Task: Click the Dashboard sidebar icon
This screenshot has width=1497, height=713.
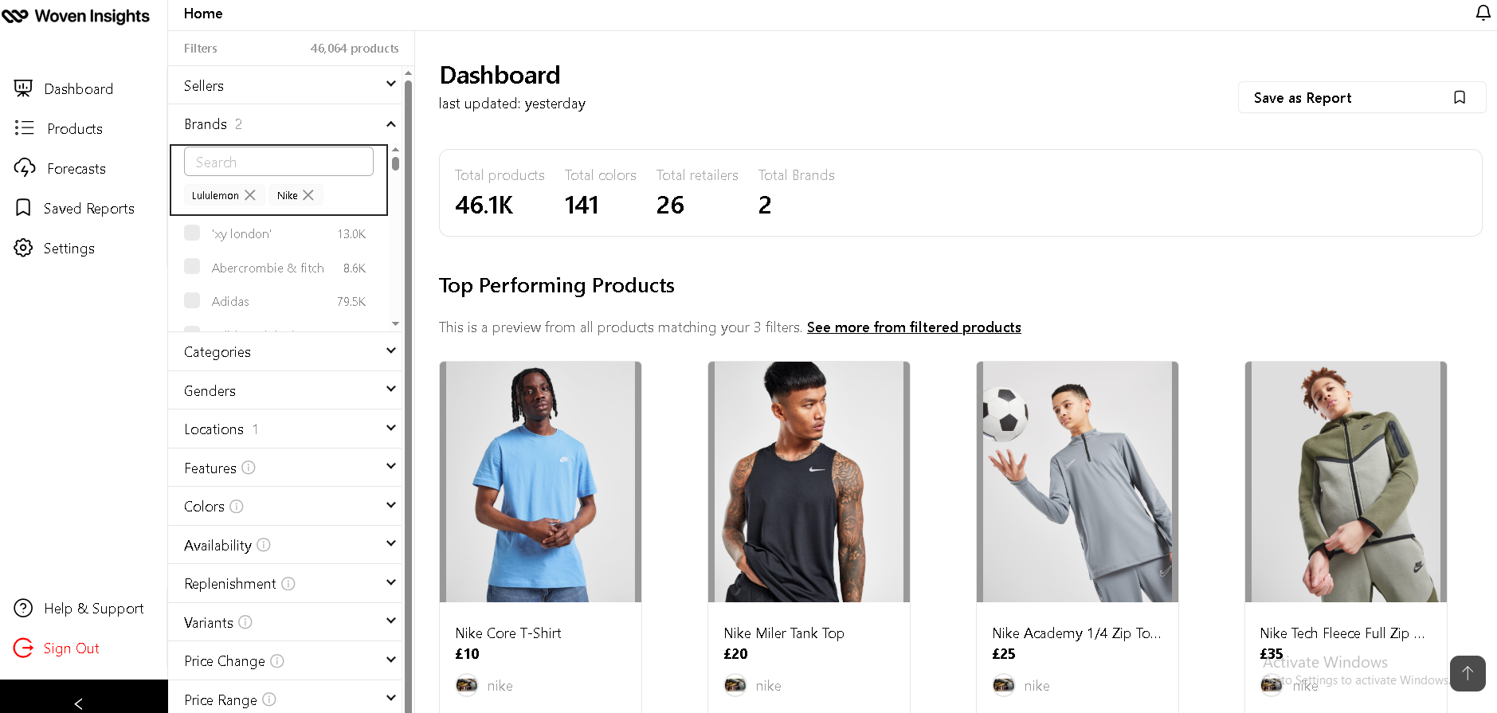Action: 23,88
